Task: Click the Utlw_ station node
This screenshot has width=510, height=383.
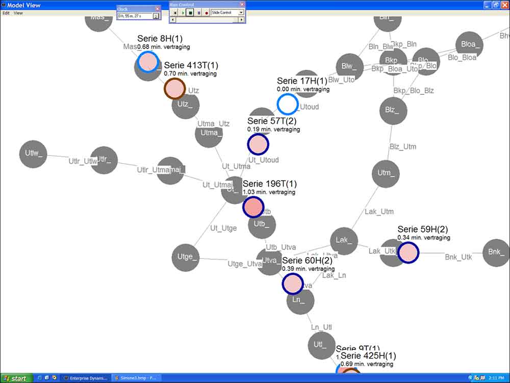Action: click(x=33, y=153)
